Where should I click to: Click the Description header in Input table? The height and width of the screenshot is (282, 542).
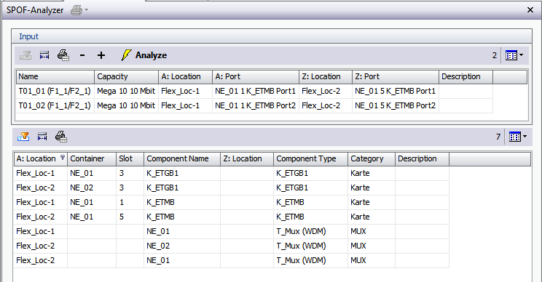point(466,76)
